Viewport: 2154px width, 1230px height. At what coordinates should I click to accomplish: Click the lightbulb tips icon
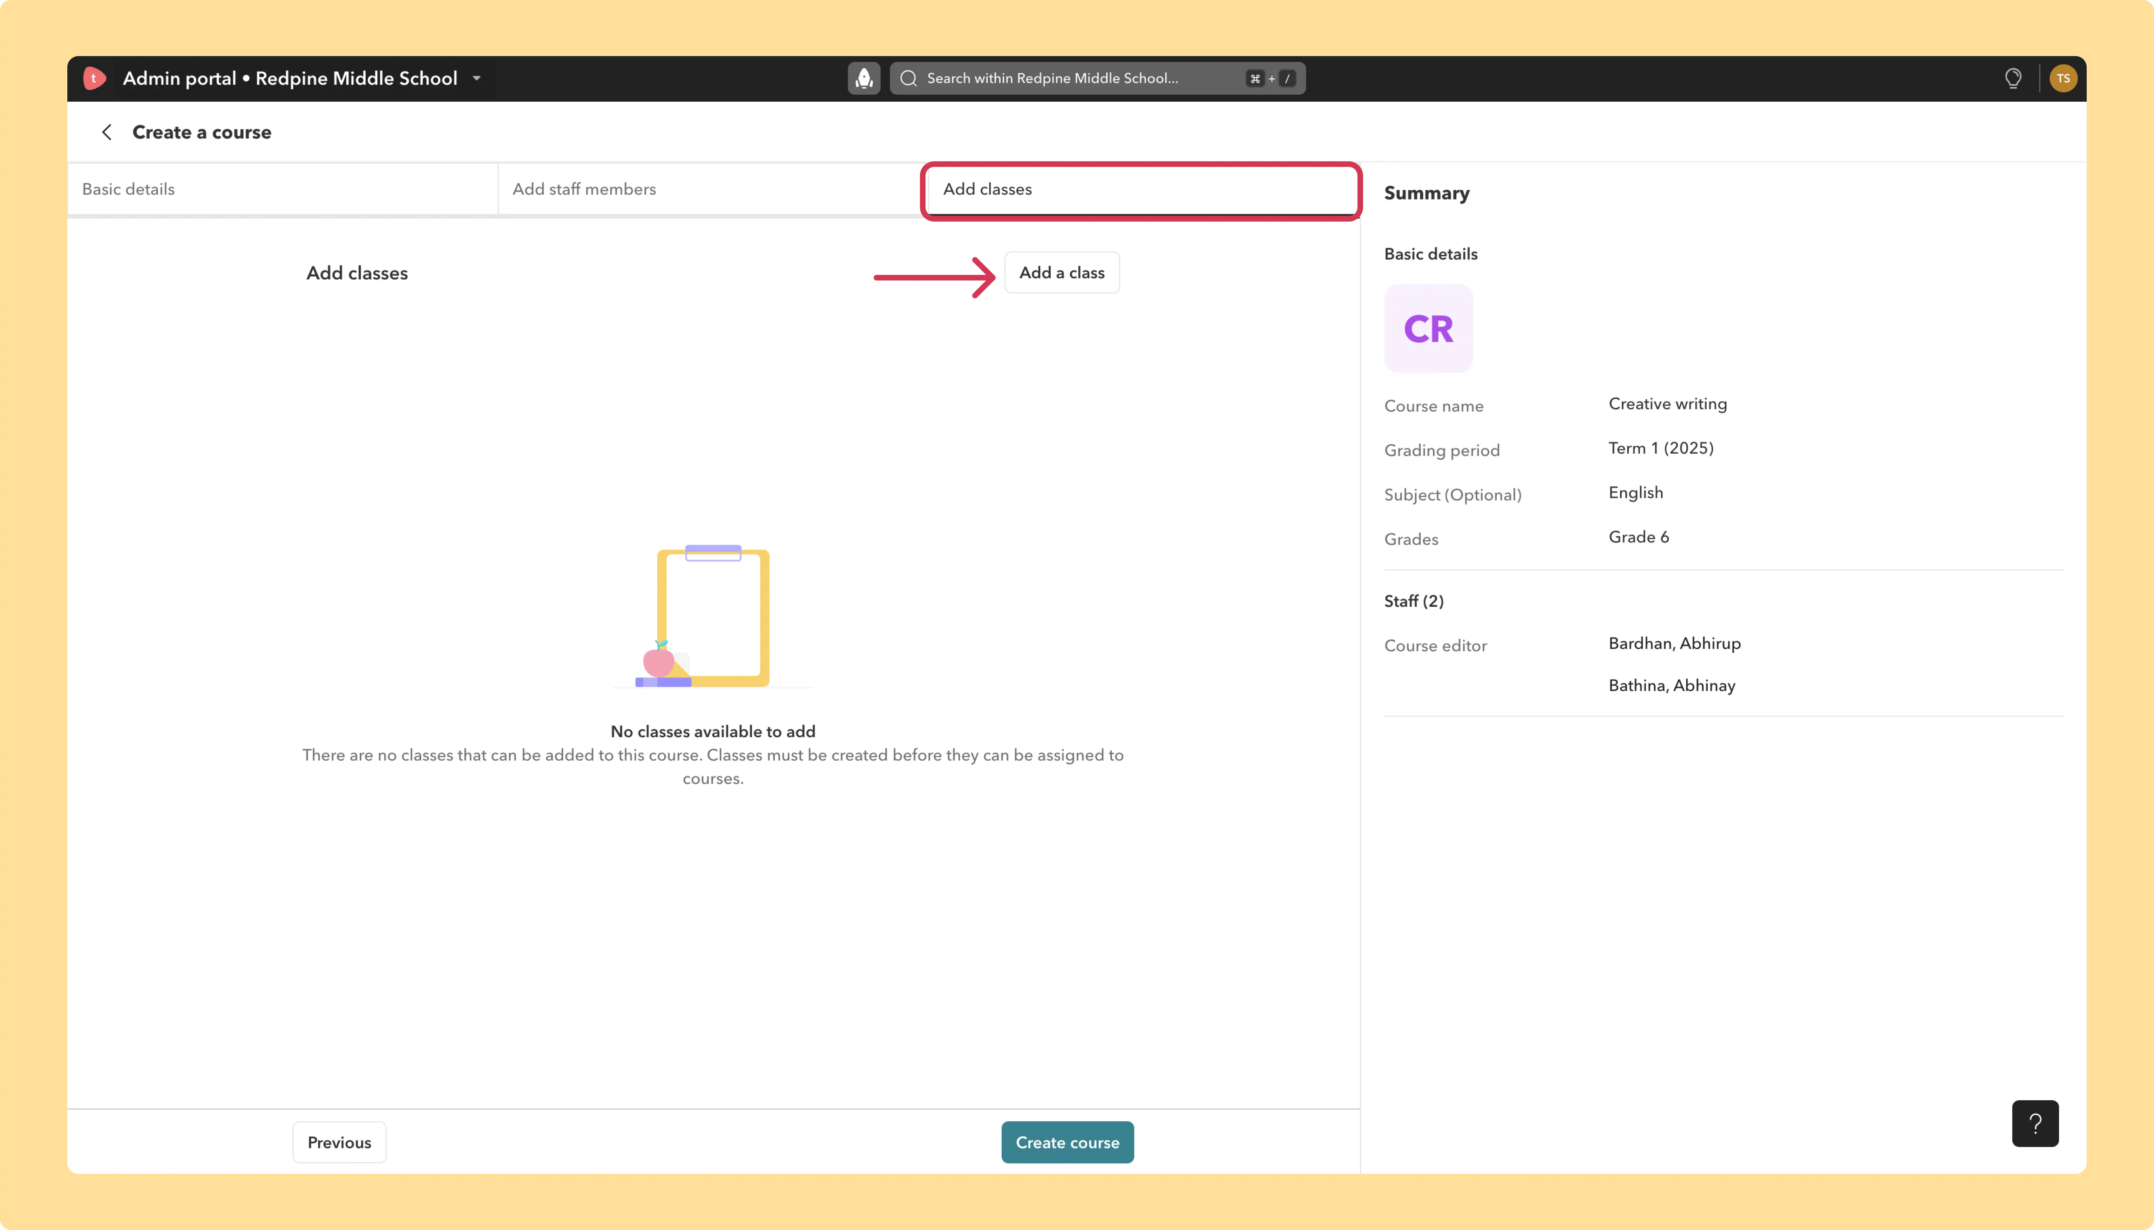[2013, 79]
